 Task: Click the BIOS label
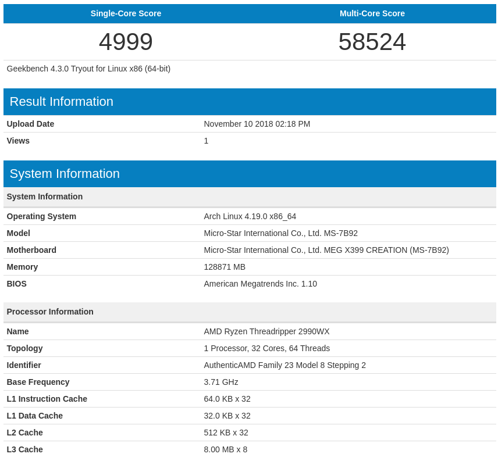tap(16, 284)
